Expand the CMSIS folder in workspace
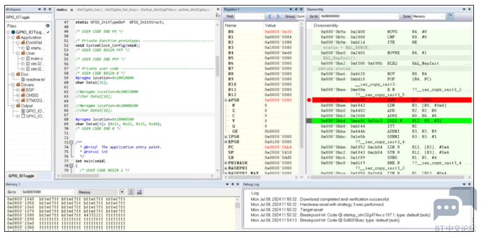The height and width of the screenshot is (238, 482). (18, 95)
